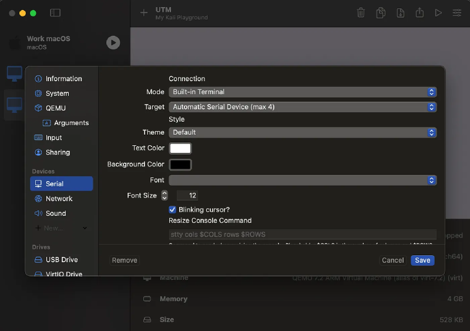Click the Font Size stepper control

(x=164, y=195)
